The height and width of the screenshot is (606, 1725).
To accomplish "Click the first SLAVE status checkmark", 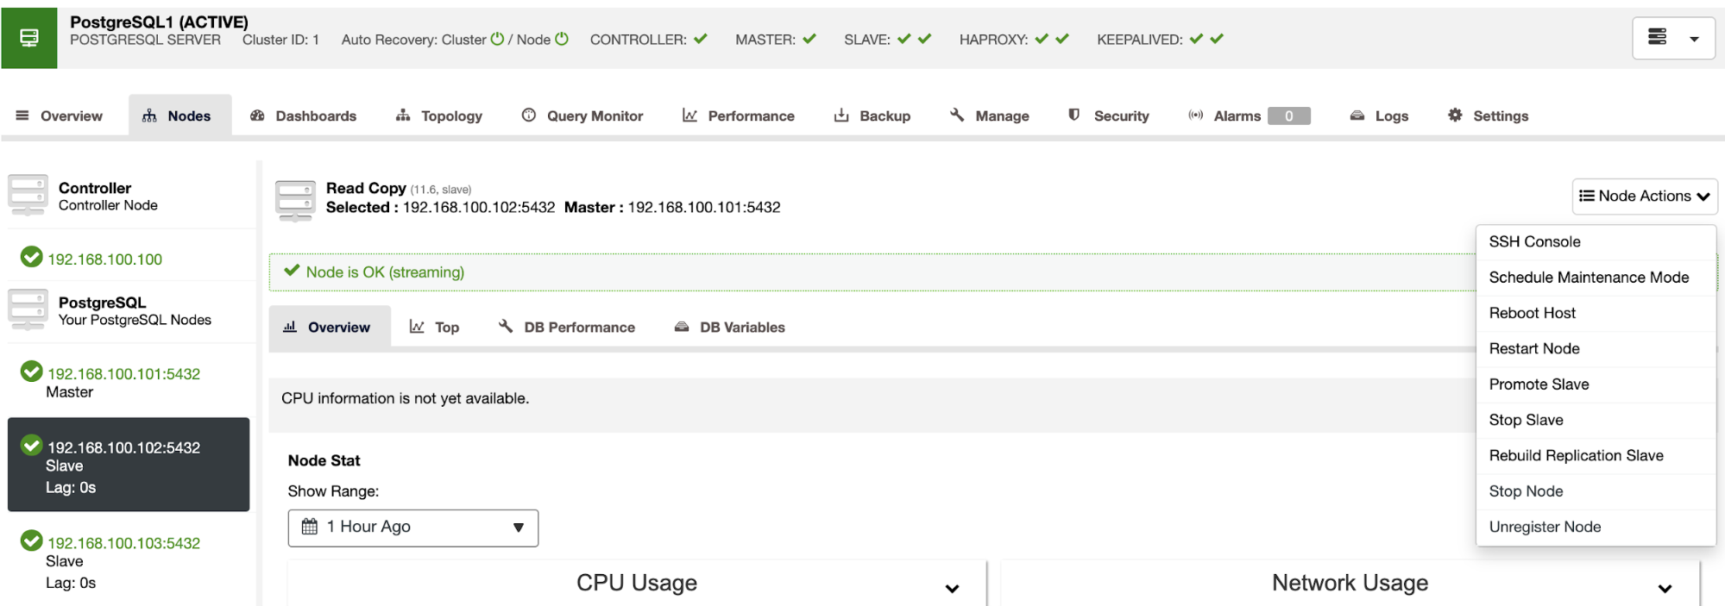I will pyautogui.click(x=904, y=39).
